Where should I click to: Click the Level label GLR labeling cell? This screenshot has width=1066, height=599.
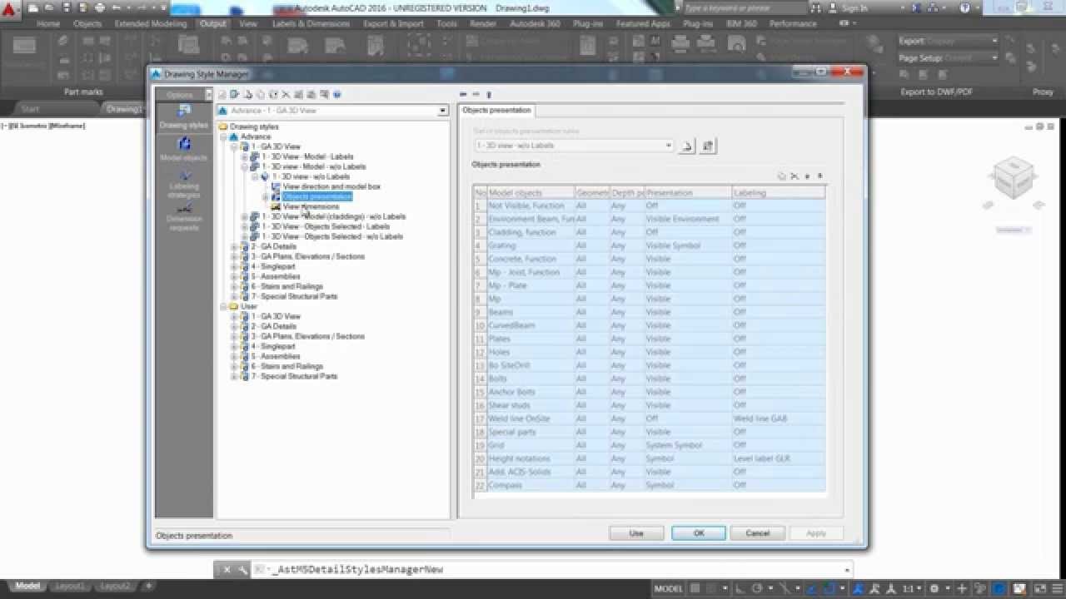pyautogui.click(x=779, y=458)
